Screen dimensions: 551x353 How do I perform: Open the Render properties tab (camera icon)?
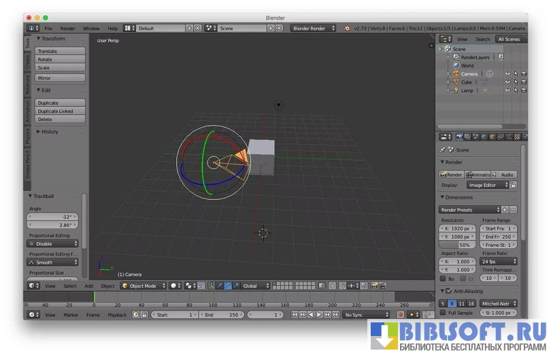pyautogui.click(x=459, y=137)
